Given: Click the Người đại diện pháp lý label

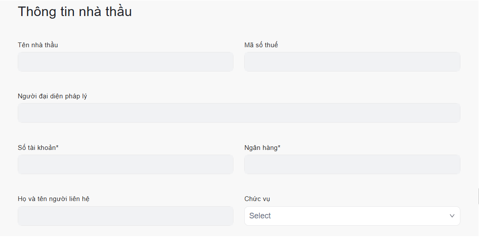Looking at the screenshot, I should pyautogui.click(x=52, y=96).
